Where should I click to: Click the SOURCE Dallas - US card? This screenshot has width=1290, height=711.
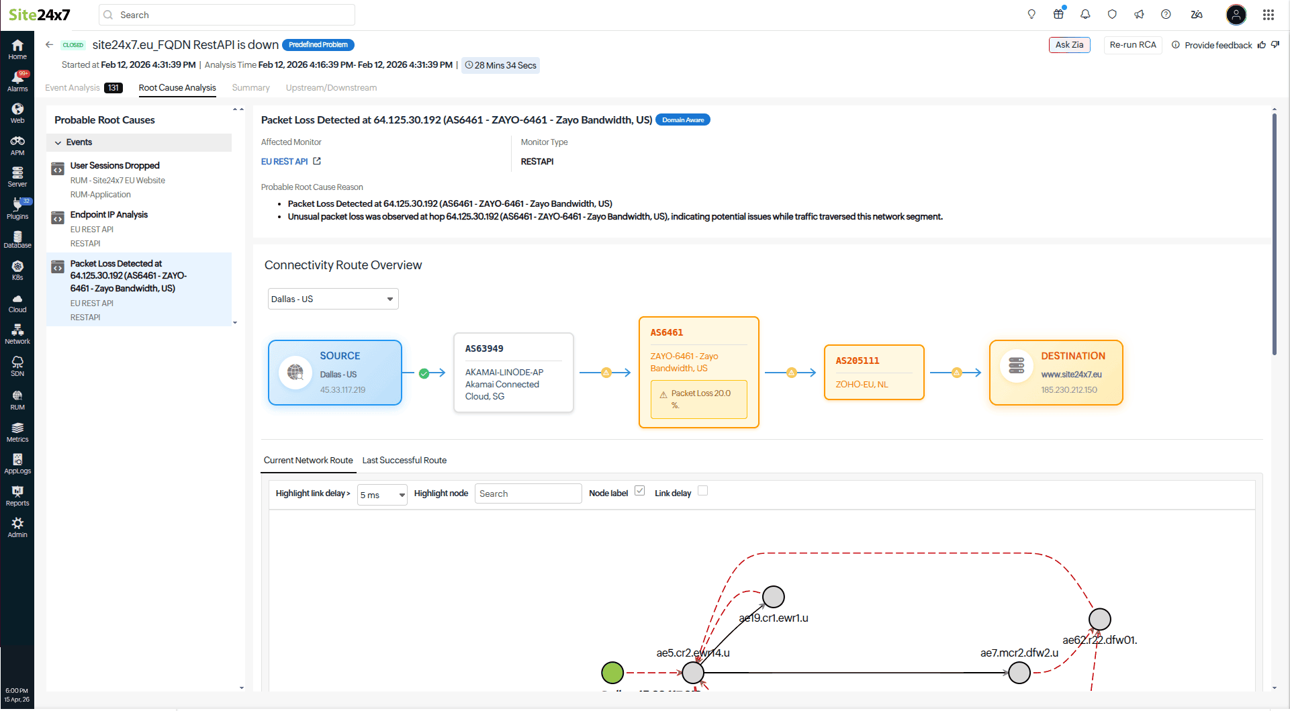pos(335,373)
